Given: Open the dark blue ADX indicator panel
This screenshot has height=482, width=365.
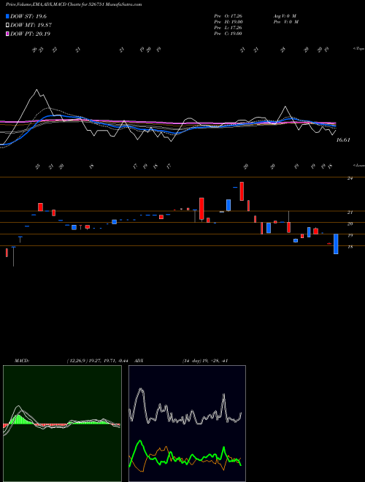Looking at the screenshot, I should (187, 424).
